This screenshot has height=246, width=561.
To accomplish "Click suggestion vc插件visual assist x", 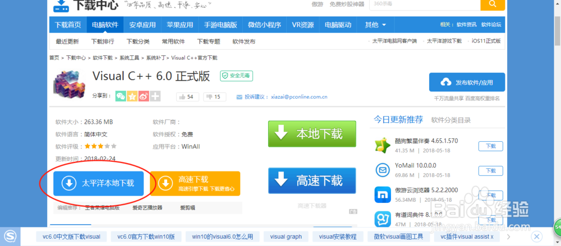I will (x=467, y=236).
